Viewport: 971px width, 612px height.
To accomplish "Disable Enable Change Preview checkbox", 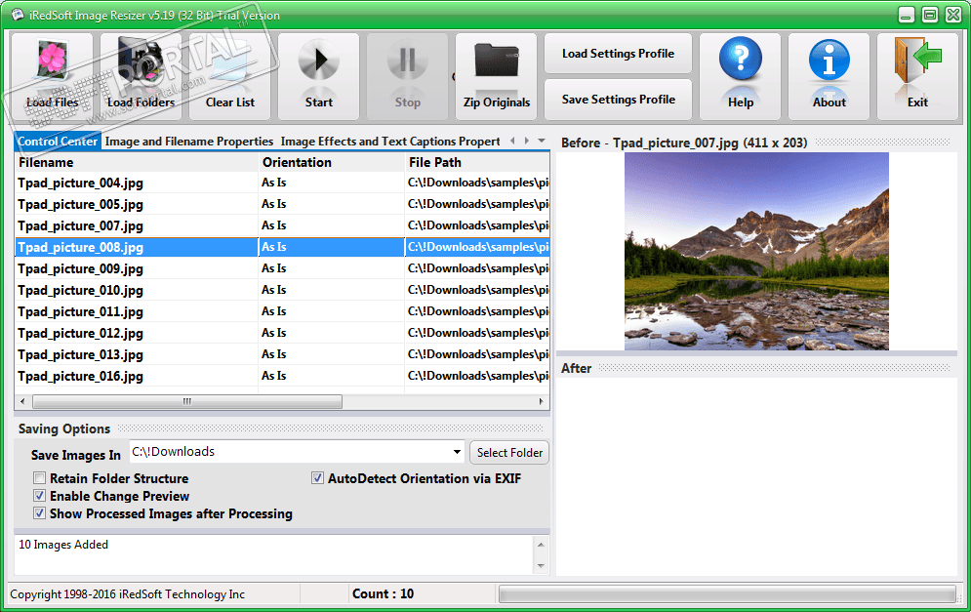I will click(40, 496).
